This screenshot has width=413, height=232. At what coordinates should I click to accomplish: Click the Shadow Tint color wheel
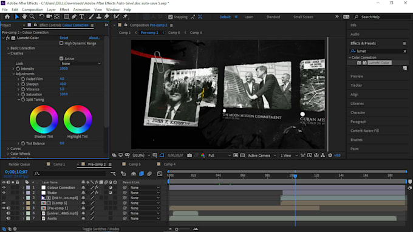pyautogui.click(x=44, y=119)
